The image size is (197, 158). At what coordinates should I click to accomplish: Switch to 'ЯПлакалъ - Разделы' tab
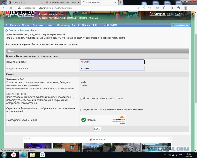(62, 2)
